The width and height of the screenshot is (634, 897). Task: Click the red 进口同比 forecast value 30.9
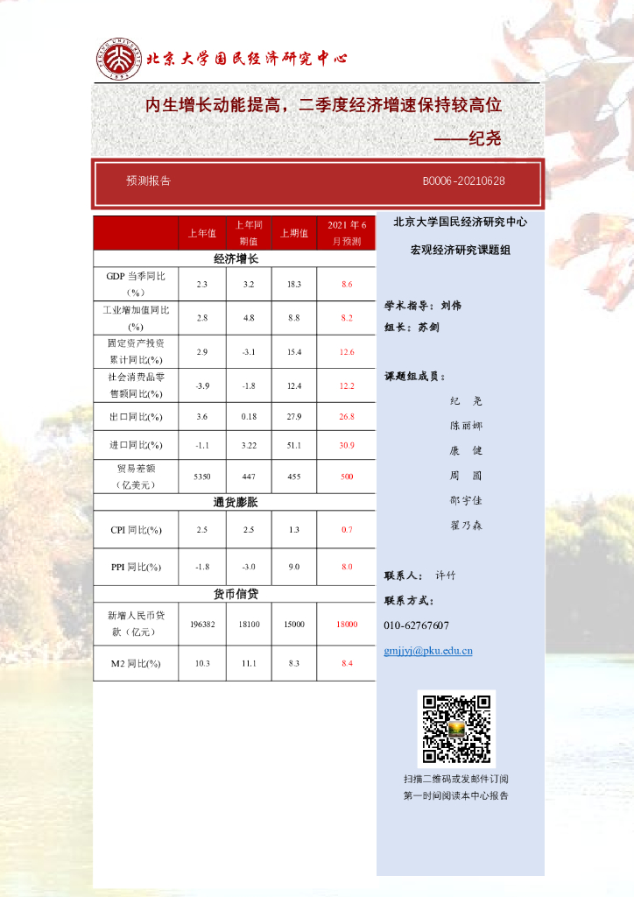[347, 445]
